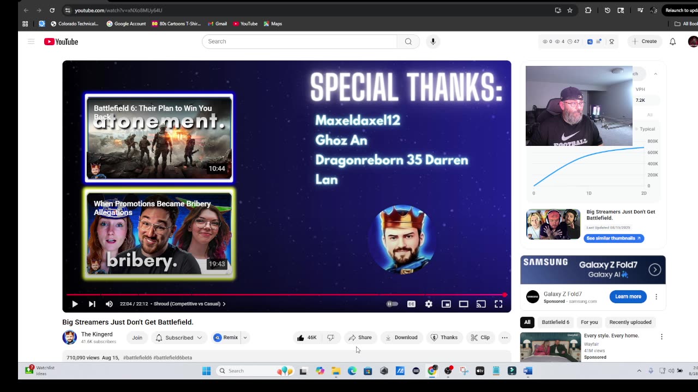
Task: Open Microsoft Word from taskbar
Action: click(527, 371)
